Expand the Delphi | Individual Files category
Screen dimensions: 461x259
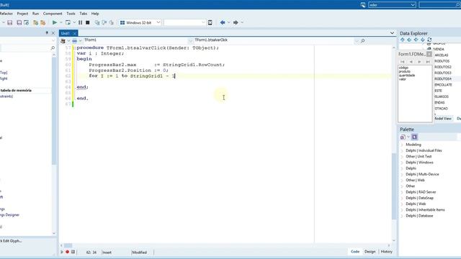pyautogui.click(x=402, y=150)
